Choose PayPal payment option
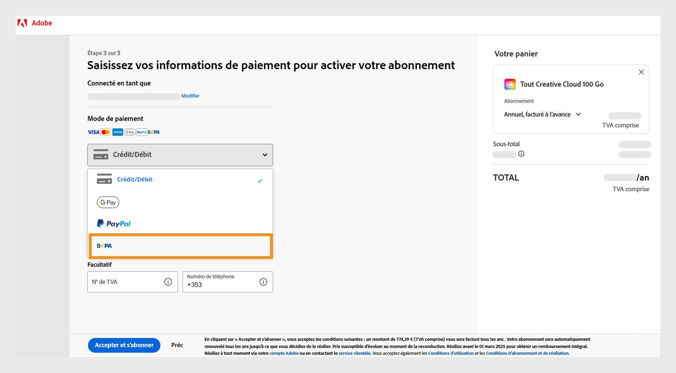The height and width of the screenshot is (373, 676). (180, 224)
